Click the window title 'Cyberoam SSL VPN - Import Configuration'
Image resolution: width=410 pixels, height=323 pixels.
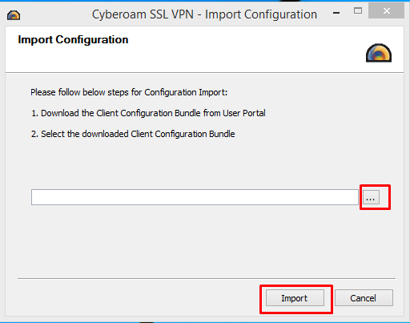pyautogui.click(x=204, y=14)
